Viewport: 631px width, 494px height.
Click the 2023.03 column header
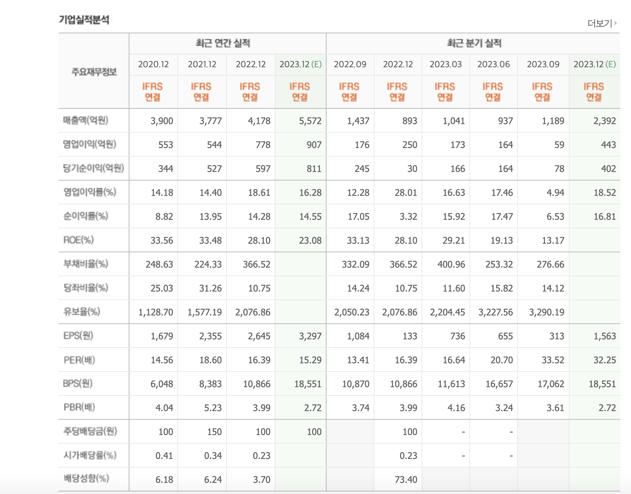446,64
